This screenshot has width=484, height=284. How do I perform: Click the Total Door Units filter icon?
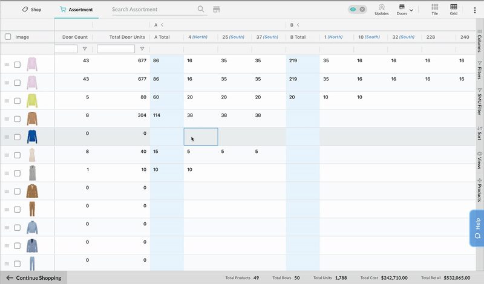coord(142,49)
